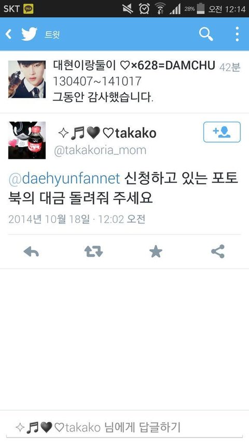This screenshot has height=444, width=249.
Task: Tap the battery indicator icon
Action: pos(201,9)
